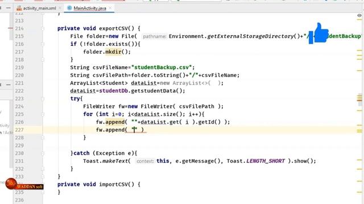Click line number 213 in the gutter
Viewport: 364px width, 204px height.
[x=19, y=20]
